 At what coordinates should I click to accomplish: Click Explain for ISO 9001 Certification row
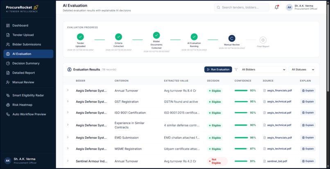[308, 113]
